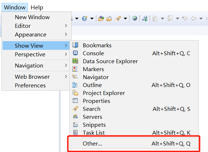Screen dimensions: 208x152
Task: Click the Bookmarks view icon
Action: pos(75,45)
